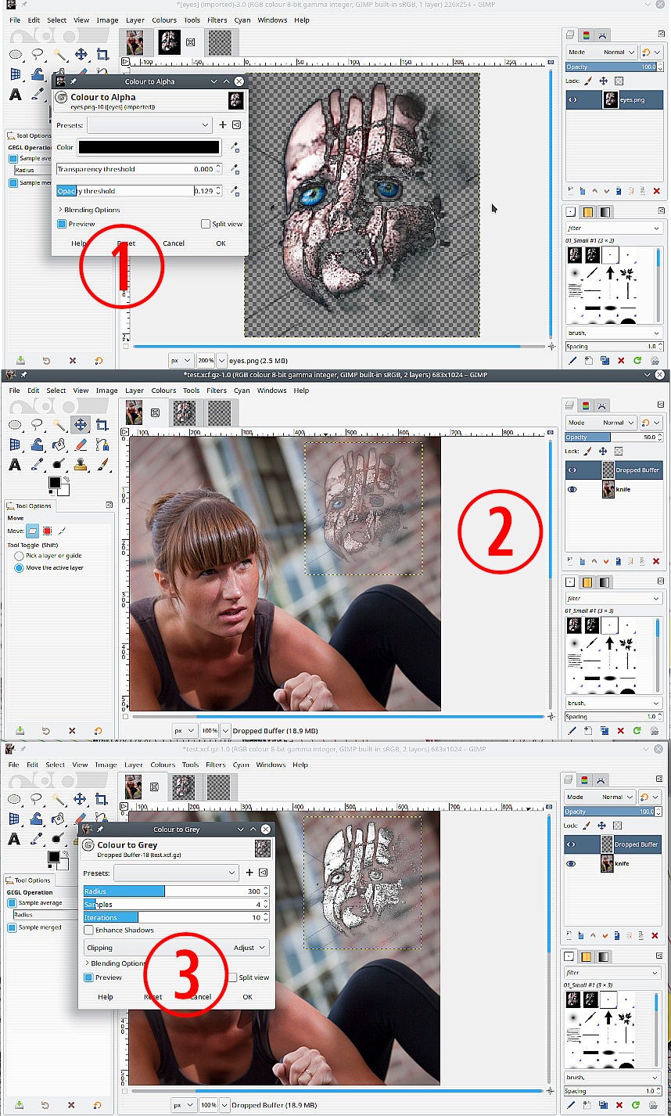Image resolution: width=671 pixels, height=1116 pixels.
Task: Enable Enhance Shadows in Colour to Grey
Action: click(88, 930)
